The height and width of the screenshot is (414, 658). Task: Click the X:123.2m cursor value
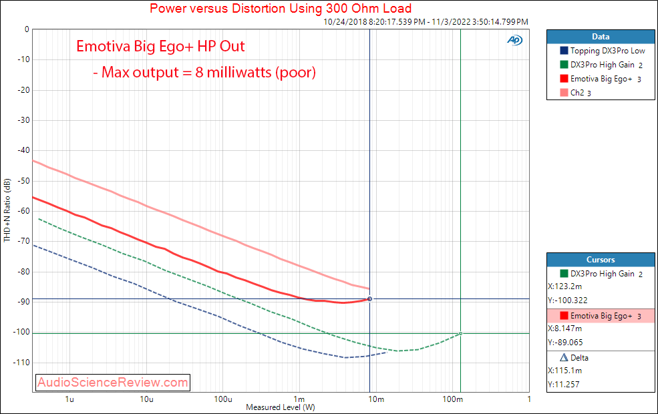pyautogui.click(x=565, y=286)
